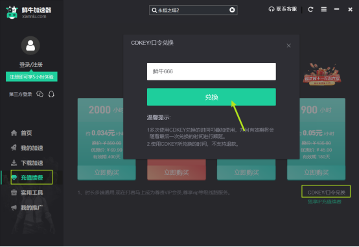
Task: Click the search magnifier icon
Action: point(154,10)
